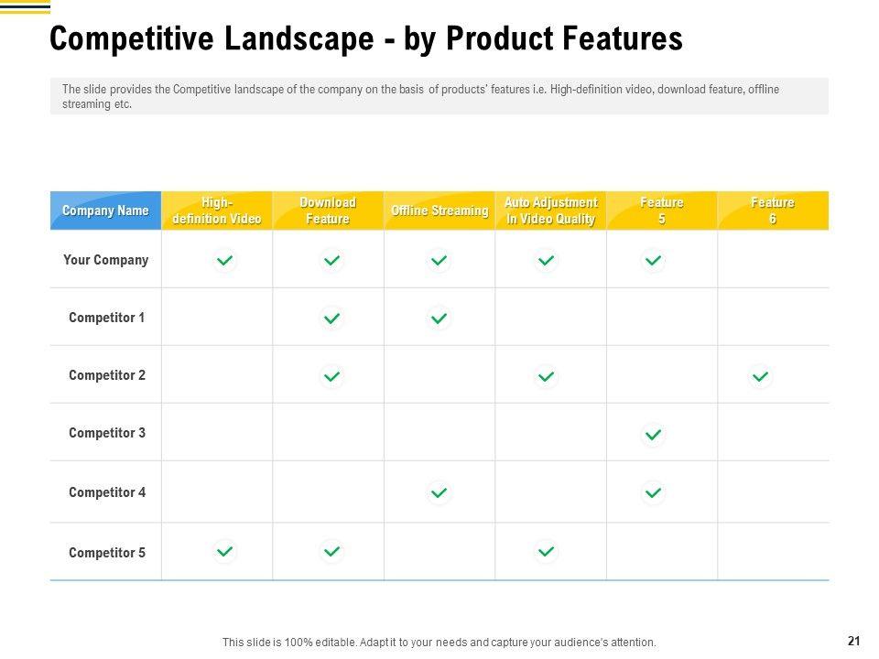This screenshot has width=879, height=659.
Task: Click Your Company's Feature 5 checkmark
Action: 653,261
